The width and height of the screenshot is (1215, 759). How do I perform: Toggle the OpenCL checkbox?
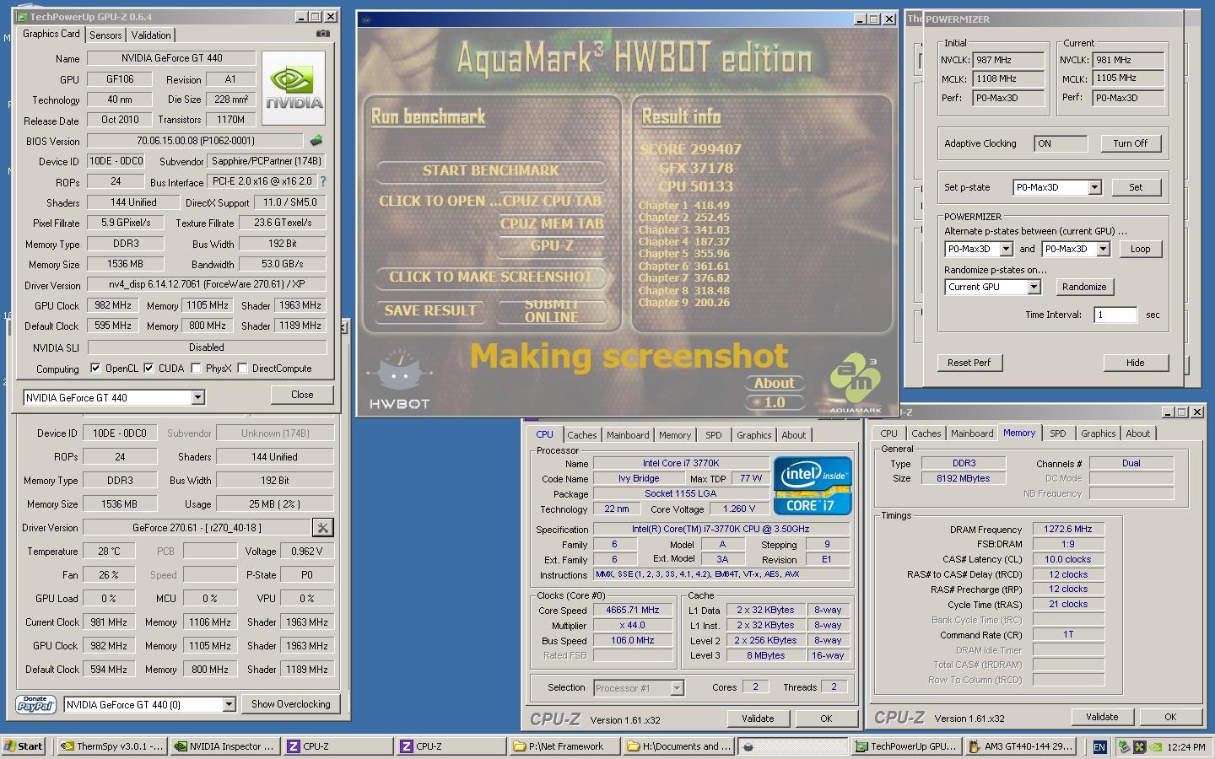(x=95, y=369)
